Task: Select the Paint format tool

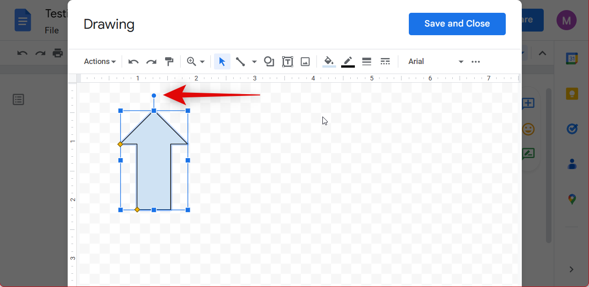Action: [x=169, y=62]
